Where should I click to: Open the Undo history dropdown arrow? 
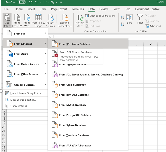point(40,2)
